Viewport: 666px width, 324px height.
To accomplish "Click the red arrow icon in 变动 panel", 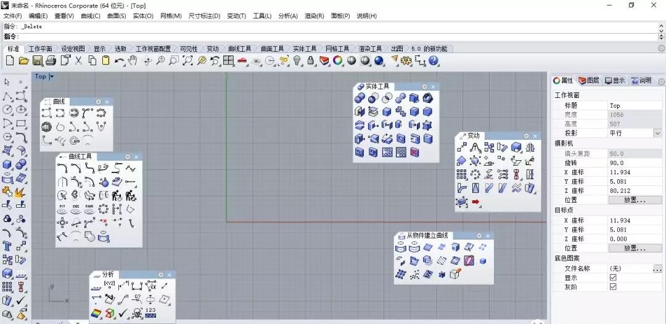I will 475,202.
